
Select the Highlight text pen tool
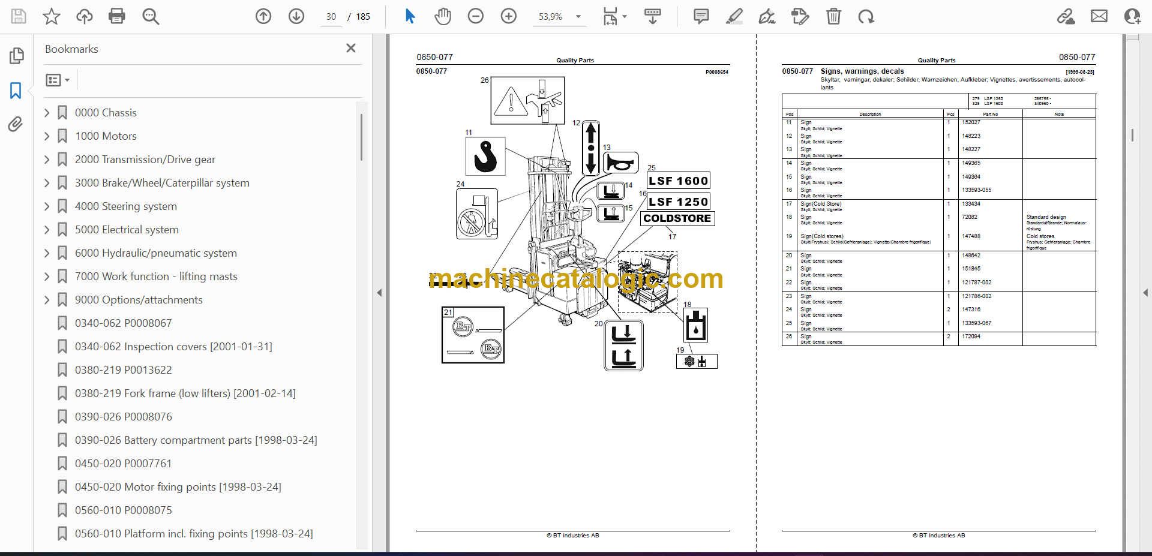click(x=734, y=16)
